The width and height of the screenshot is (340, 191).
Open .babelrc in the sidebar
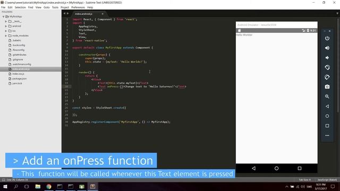16,40
